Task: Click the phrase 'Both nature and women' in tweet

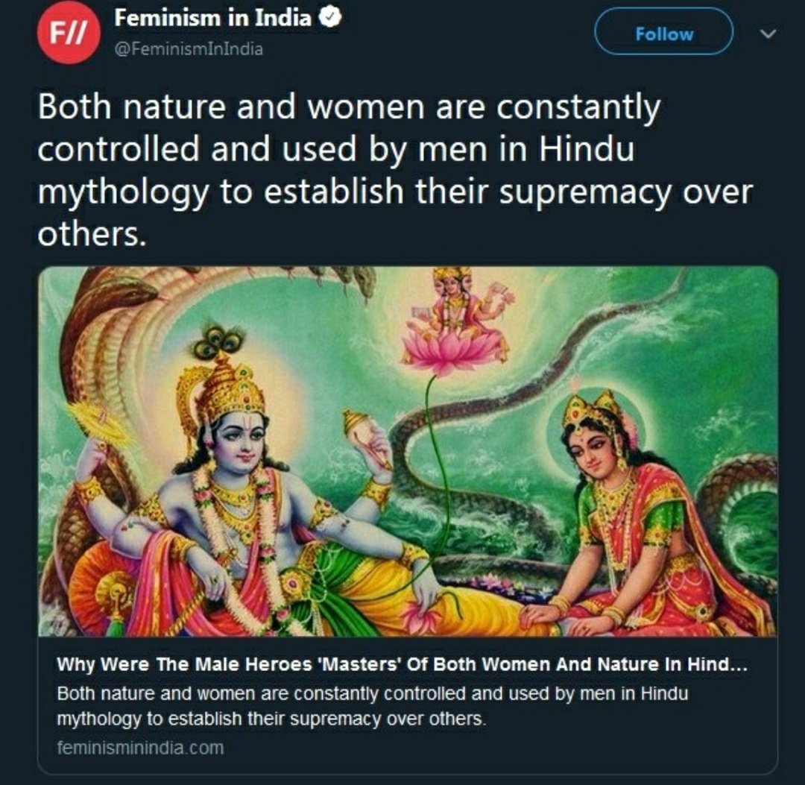Action: point(167,107)
